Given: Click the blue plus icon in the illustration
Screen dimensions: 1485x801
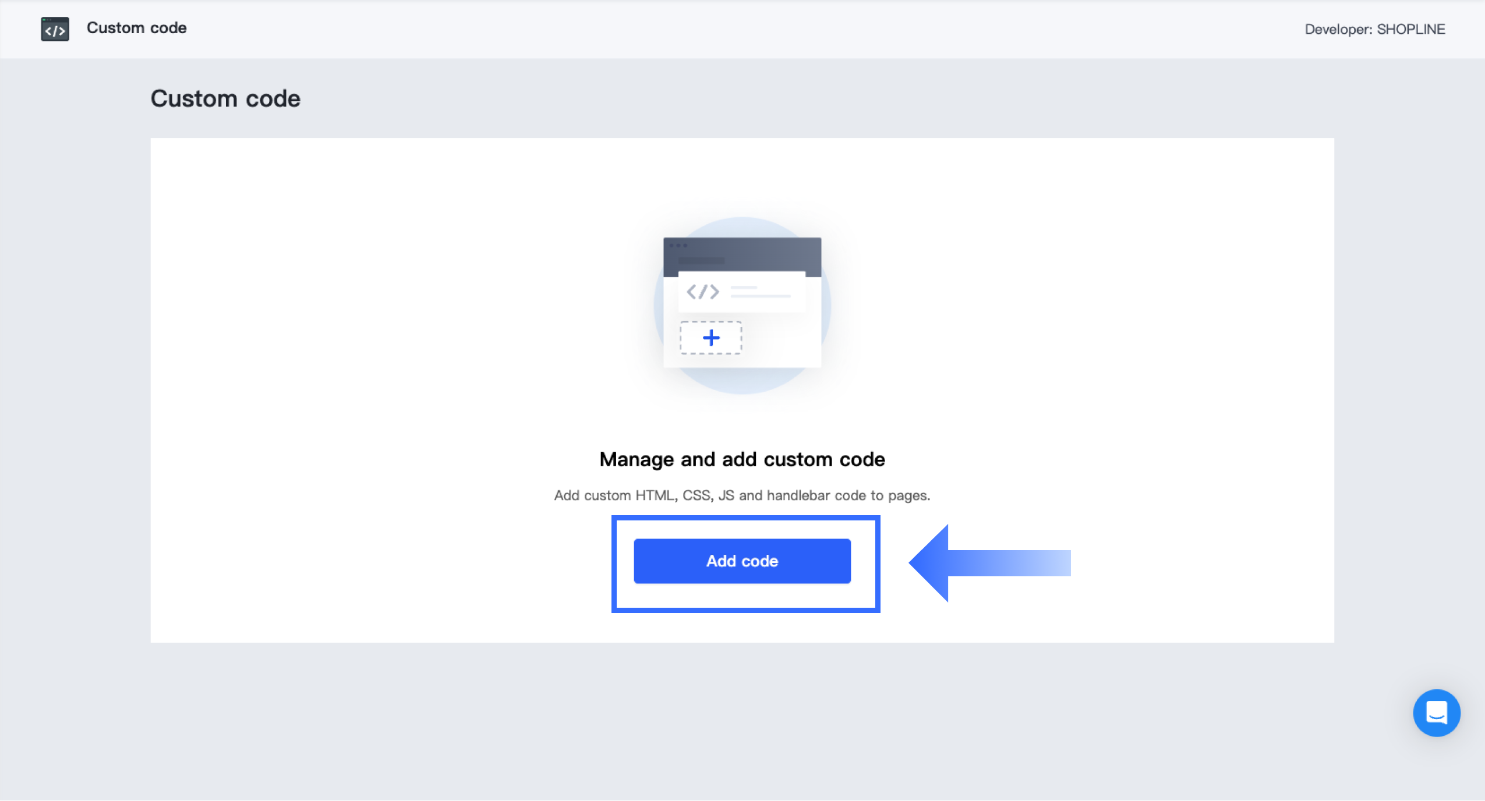Looking at the screenshot, I should pos(711,338).
